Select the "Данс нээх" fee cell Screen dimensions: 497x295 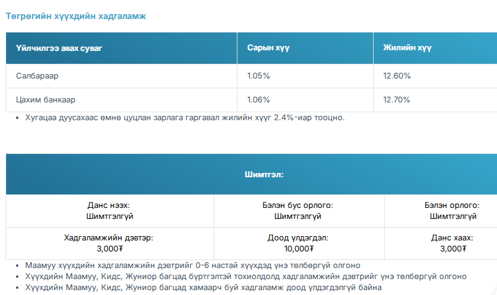pos(110,210)
